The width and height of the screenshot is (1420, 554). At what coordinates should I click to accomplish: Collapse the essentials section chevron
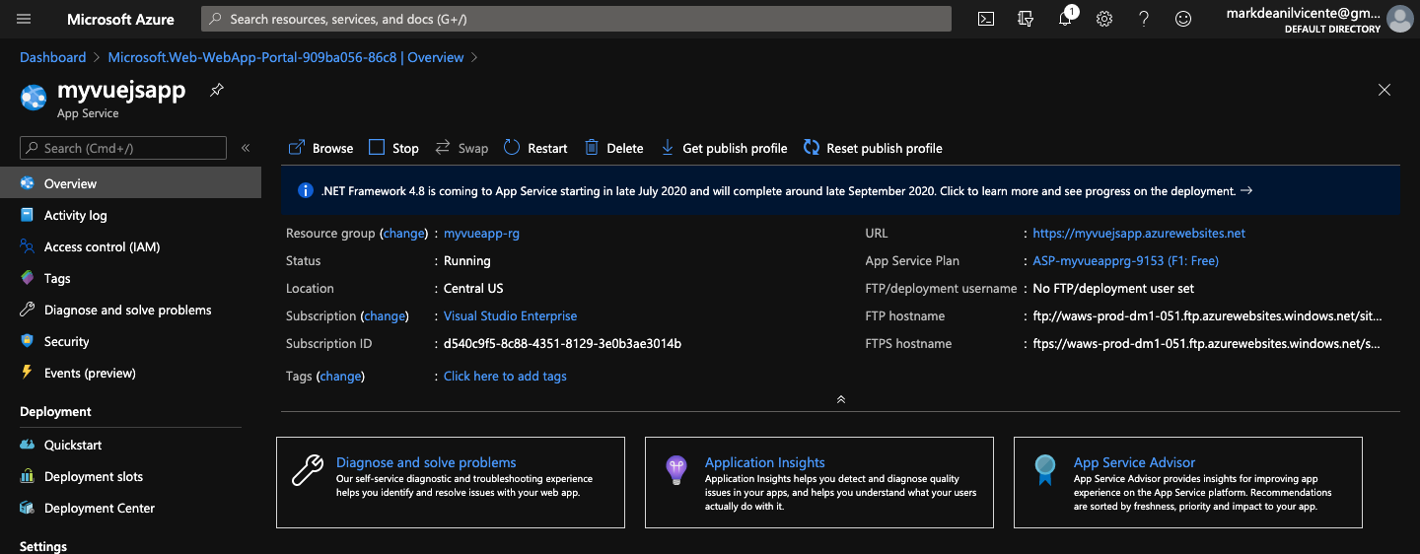[x=840, y=399]
